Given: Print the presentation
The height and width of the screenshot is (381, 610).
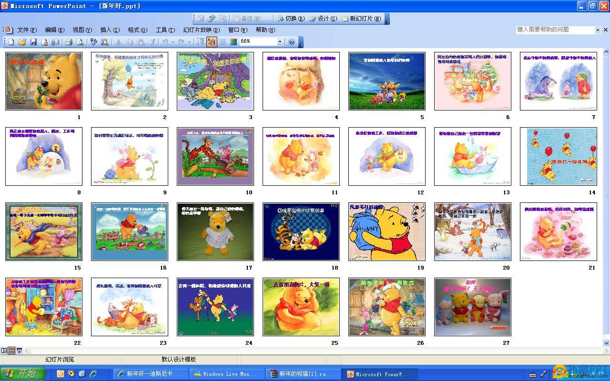Looking at the screenshot, I should click(69, 42).
